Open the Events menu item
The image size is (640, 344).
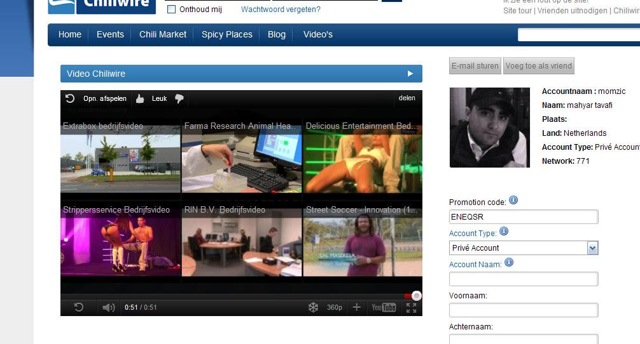coord(110,35)
